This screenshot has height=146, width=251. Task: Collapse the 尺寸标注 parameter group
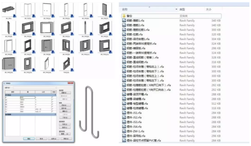pyautogui.click(x=55, y=94)
